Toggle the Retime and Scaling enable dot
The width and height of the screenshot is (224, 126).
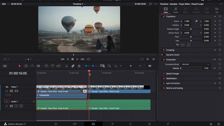coord(163,88)
